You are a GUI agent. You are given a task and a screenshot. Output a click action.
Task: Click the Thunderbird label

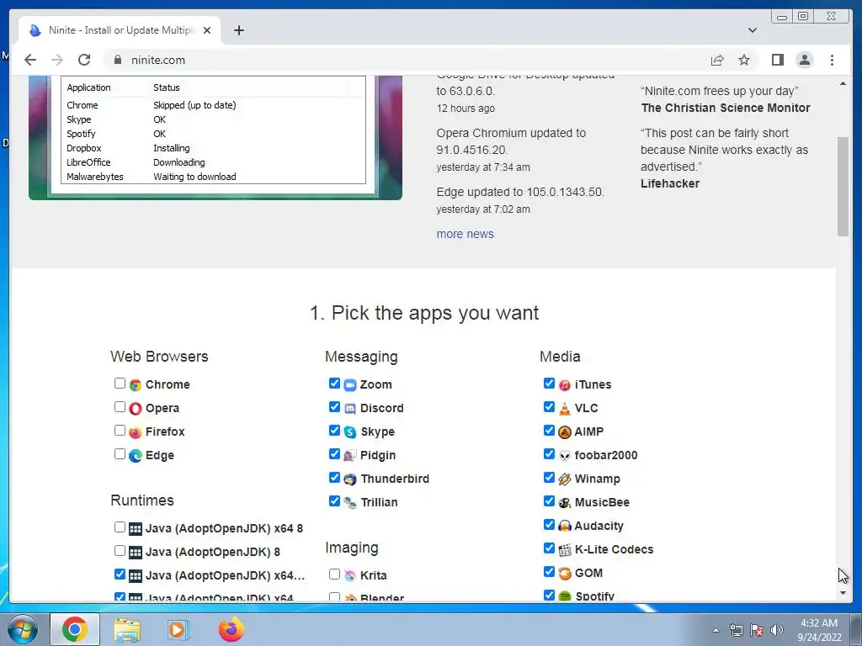pyautogui.click(x=395, y=479)
